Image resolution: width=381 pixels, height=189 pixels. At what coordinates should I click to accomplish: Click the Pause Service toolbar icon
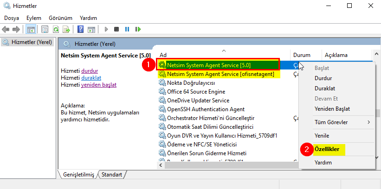tap(127, 30)
